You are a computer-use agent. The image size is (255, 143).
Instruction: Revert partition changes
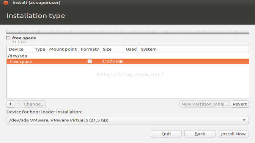(x=240, y=104)
